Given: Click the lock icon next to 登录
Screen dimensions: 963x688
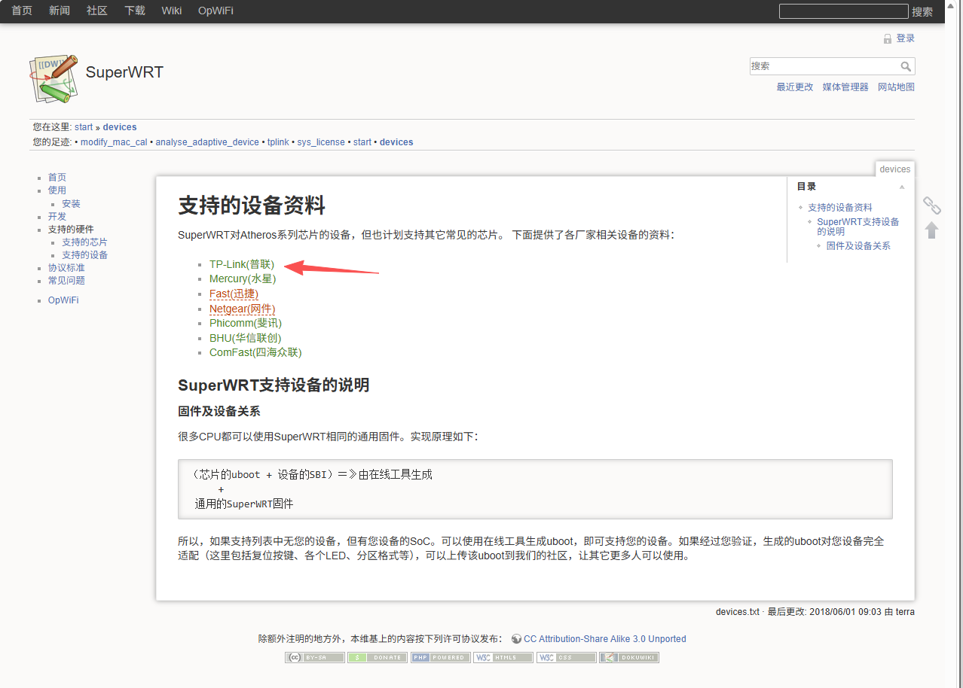Looking at the screenshot, I should [x=888, y=38].
